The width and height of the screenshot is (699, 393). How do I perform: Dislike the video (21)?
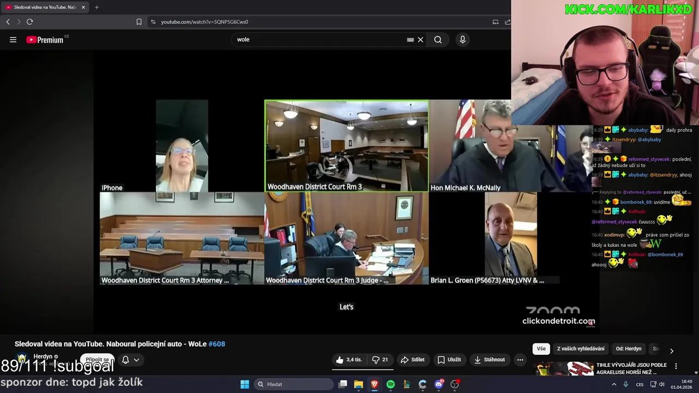380,360
